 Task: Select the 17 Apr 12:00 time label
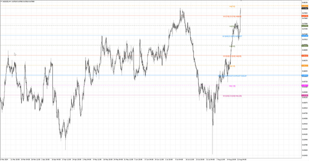[x=66, y=159]
